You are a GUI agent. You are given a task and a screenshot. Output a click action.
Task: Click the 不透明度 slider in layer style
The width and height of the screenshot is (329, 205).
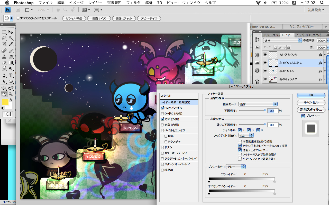coord(252,110)
